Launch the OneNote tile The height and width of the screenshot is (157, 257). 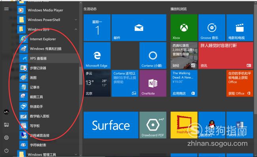(x=153, y=83)
